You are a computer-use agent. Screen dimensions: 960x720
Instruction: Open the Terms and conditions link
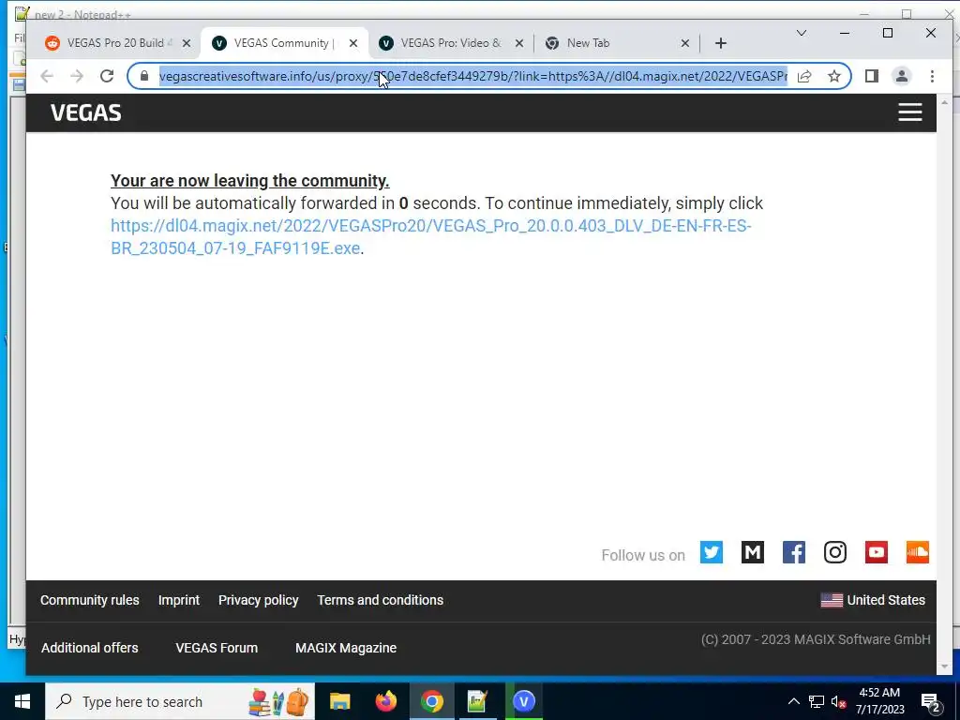click(381, 600)
